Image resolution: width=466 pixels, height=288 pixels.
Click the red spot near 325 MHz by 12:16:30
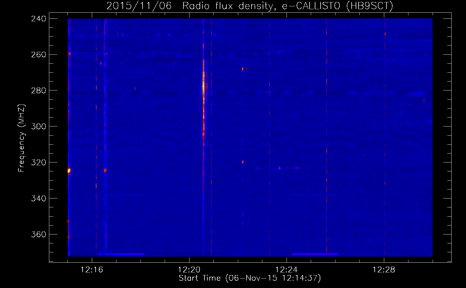click(105, 170)
